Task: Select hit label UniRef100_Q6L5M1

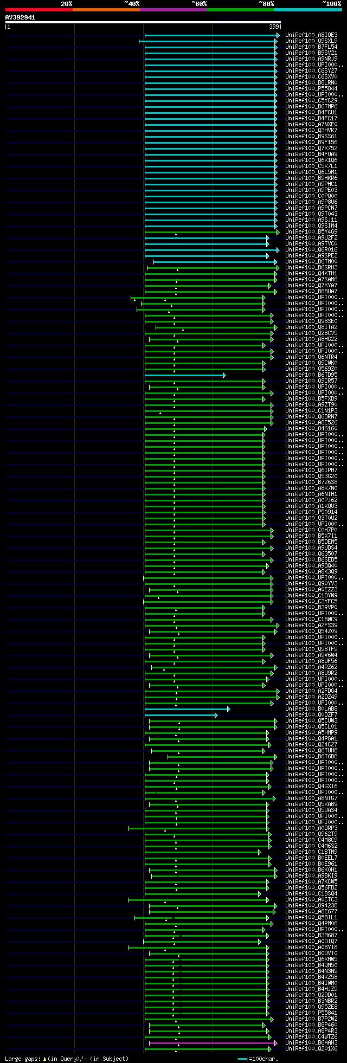Action: (311, 172)
